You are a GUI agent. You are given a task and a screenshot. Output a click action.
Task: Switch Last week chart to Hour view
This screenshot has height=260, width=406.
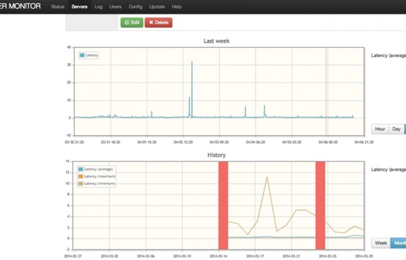click(x=380, y=129)
